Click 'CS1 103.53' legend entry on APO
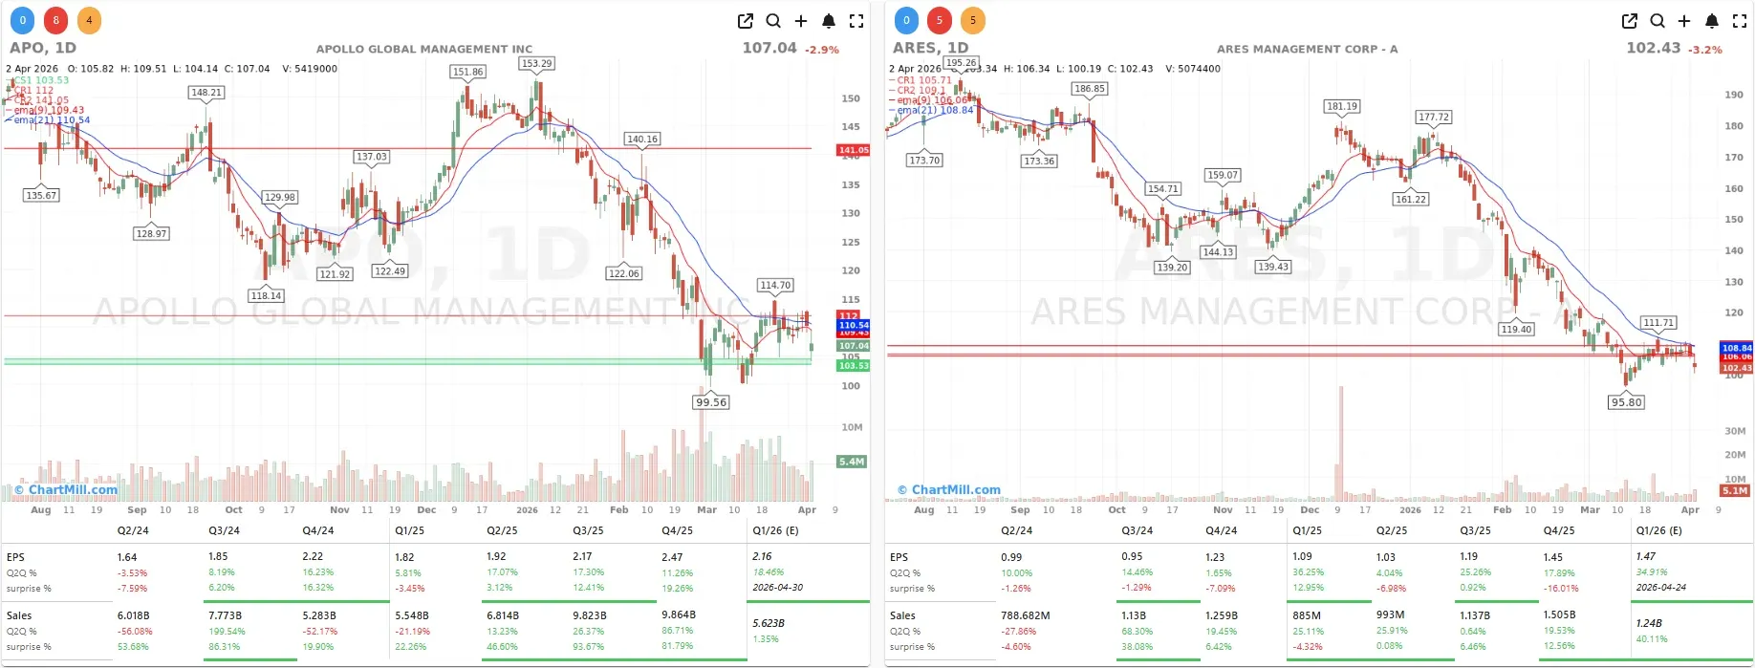The height and width of the screenshot is (668, 1755). coord(41,80)
